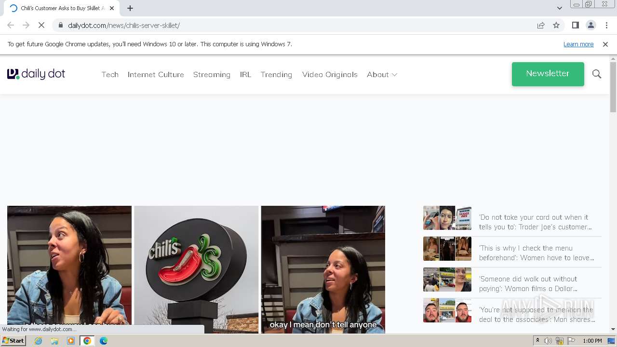Open Video Originals section

tap(330, 74)
